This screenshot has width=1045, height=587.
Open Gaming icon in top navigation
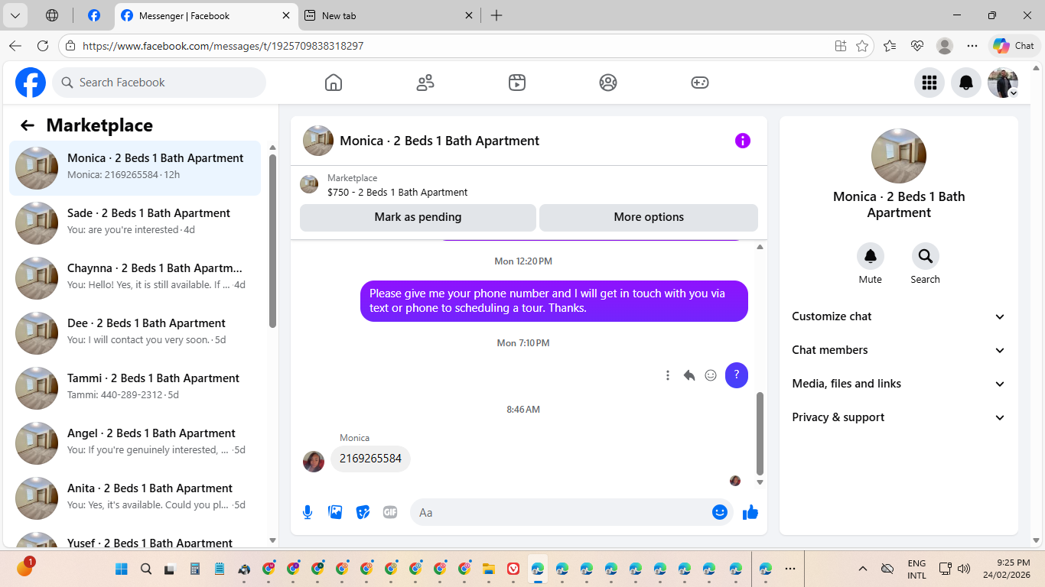pos(700,83)
